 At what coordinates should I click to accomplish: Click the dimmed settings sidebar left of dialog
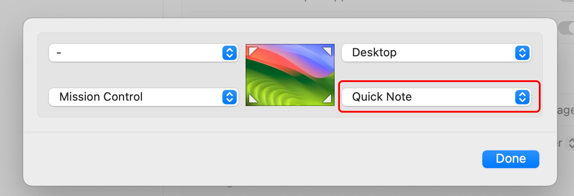coord(12,98)
